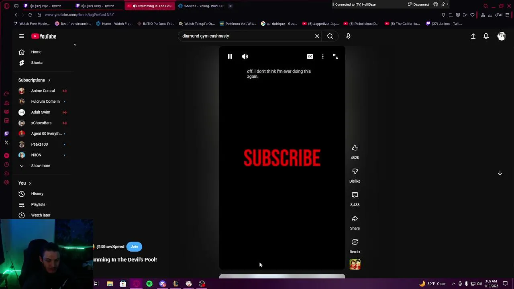Open Twitch in Opera sidebar
The image size is (514, 289).
coord(6,133)
